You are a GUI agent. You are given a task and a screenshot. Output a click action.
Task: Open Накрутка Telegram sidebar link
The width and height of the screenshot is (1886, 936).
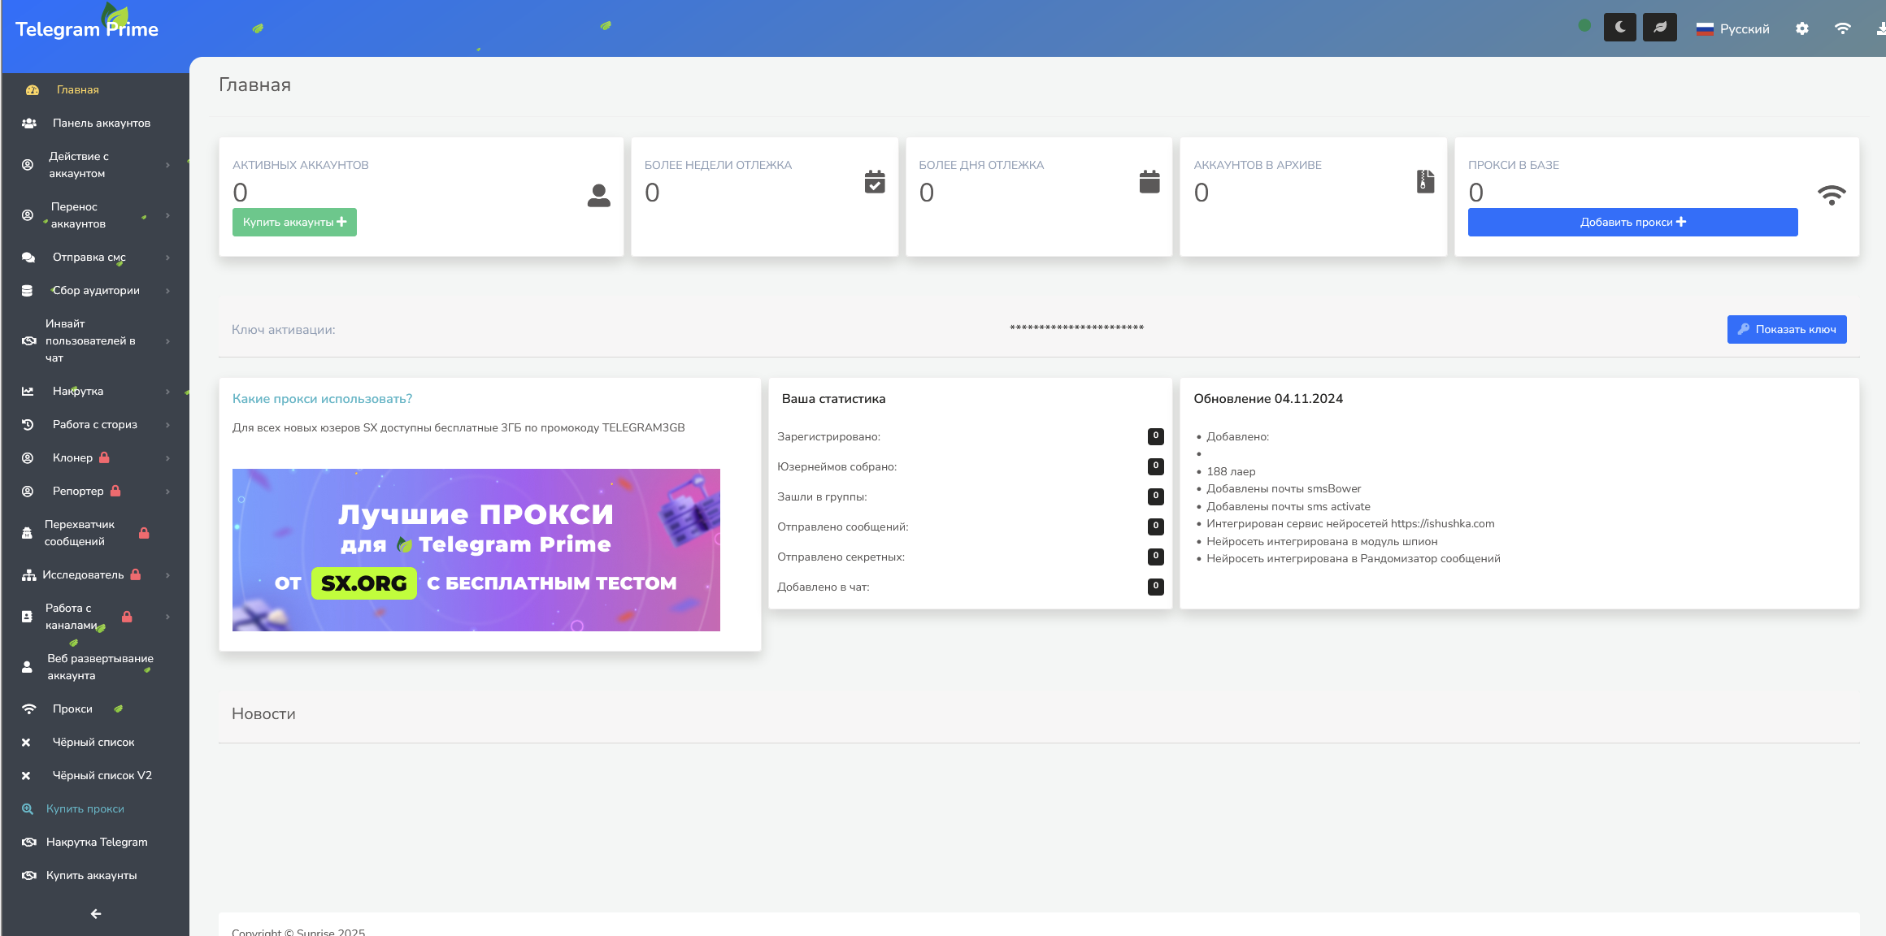95,843
